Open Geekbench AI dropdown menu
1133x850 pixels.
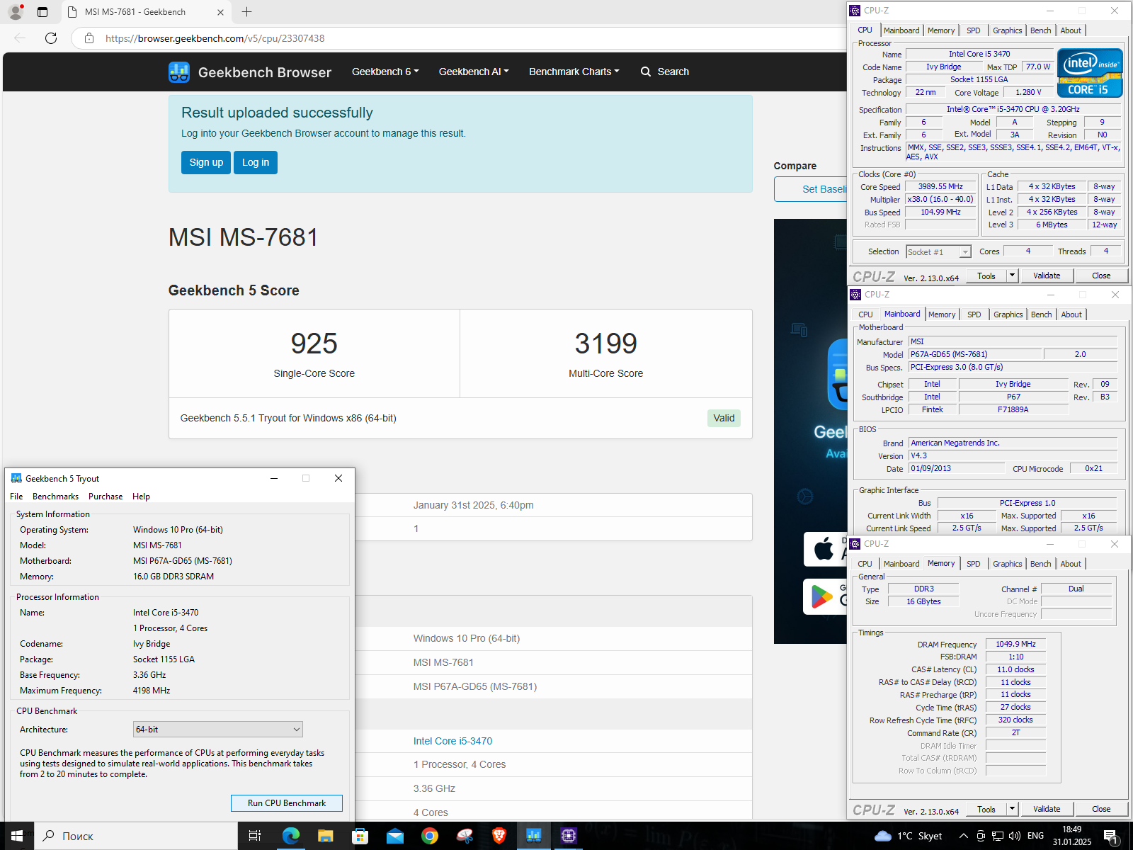(x=474, y=72)
